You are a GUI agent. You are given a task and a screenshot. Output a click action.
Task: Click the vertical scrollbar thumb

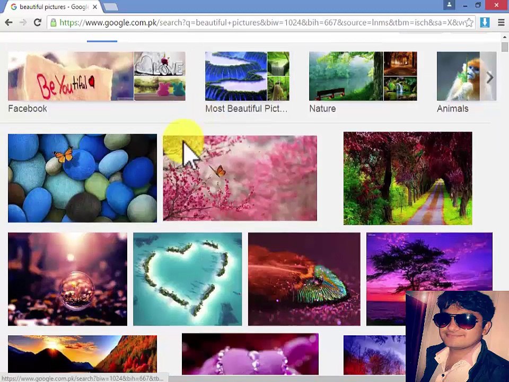(504, 47)
